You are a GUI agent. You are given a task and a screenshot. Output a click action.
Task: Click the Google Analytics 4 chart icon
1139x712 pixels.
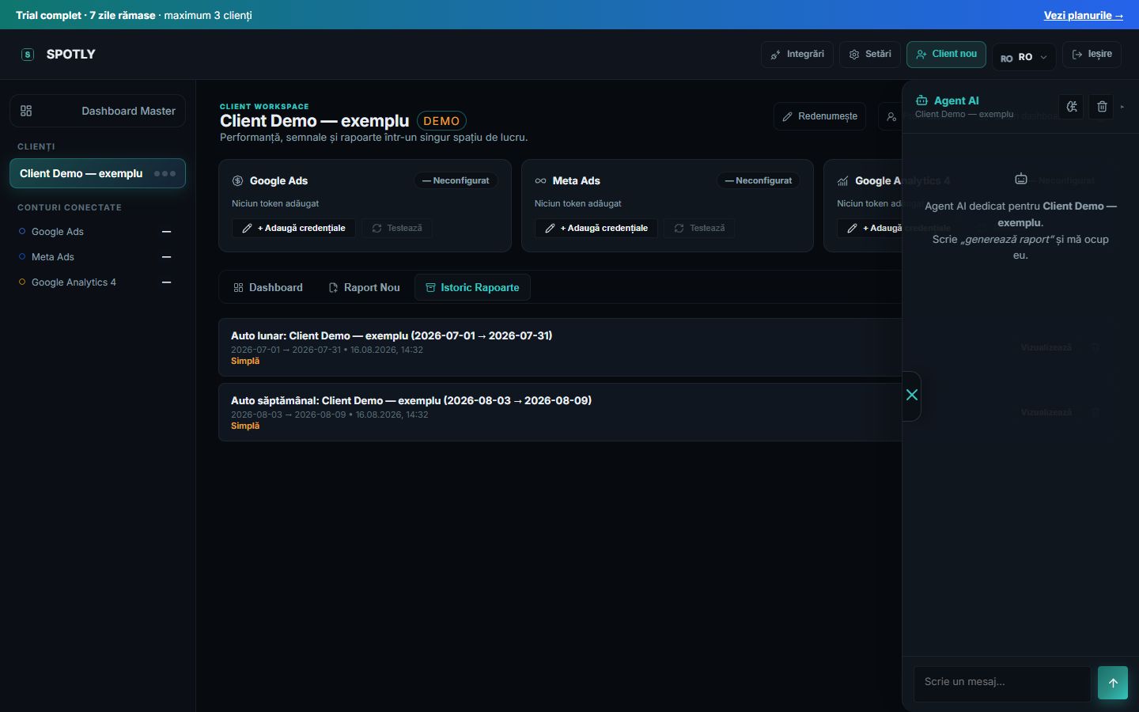843,181
